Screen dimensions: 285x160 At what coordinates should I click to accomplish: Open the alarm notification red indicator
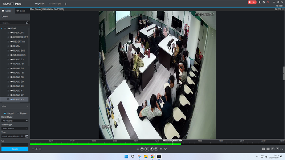click(x=252, y=2)
